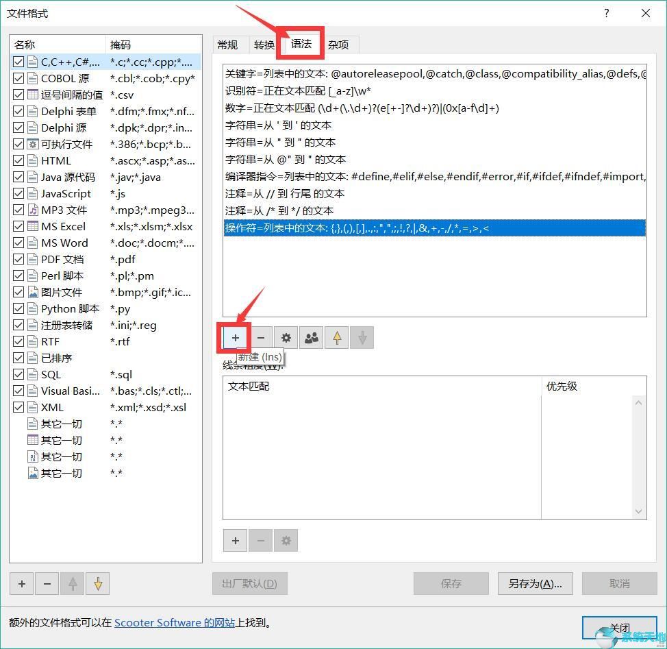Image resolution: width=667 pixels, height=649 pixels.
Task: Click the 关闭 button
Action: click(619, 628)
